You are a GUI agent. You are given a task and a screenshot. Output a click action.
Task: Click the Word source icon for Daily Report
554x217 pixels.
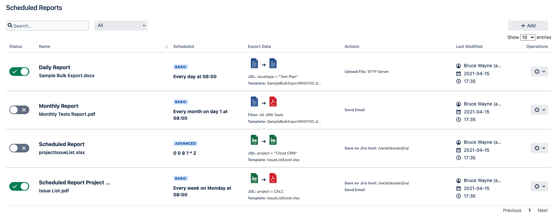(x=254, y=63)
